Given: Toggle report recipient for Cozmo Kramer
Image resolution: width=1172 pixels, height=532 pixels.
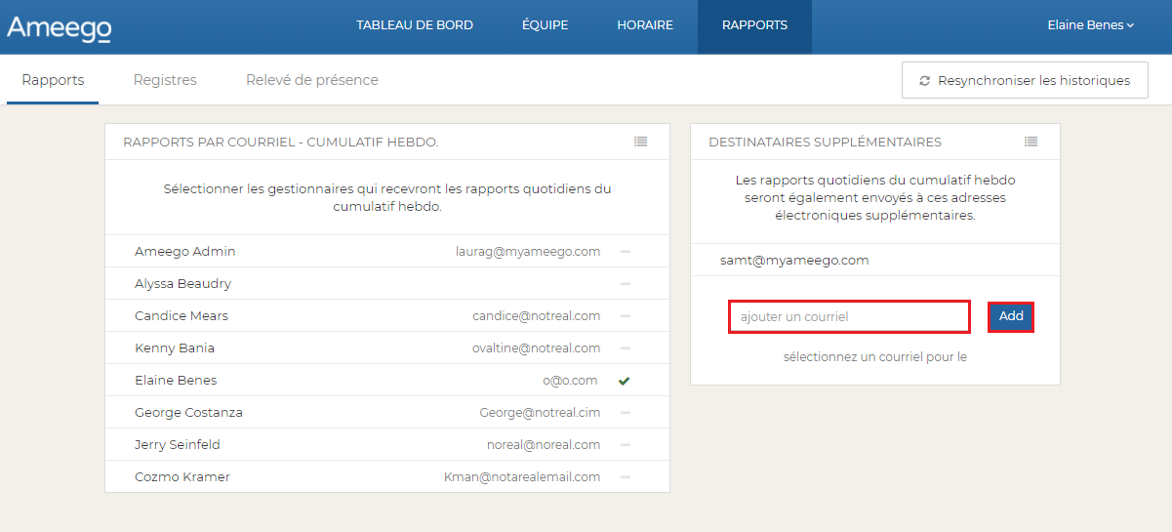Looking at the screenshot, I should click(x=625, y=477).
